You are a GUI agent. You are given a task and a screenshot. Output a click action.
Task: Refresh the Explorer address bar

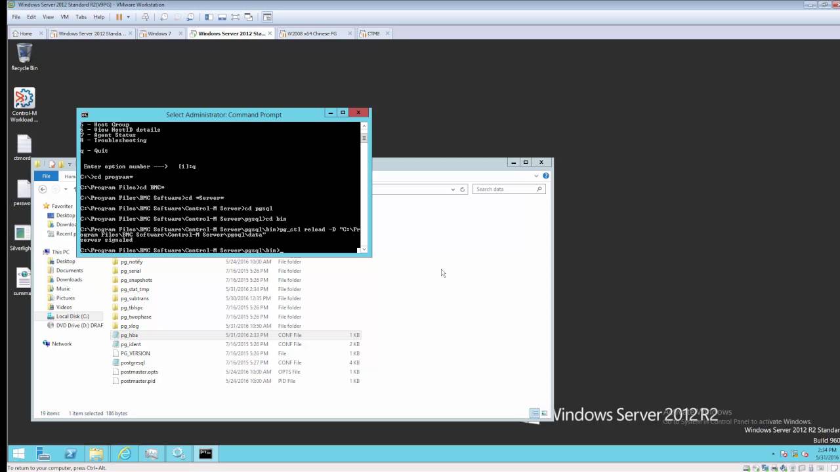(x=462, y=189)
